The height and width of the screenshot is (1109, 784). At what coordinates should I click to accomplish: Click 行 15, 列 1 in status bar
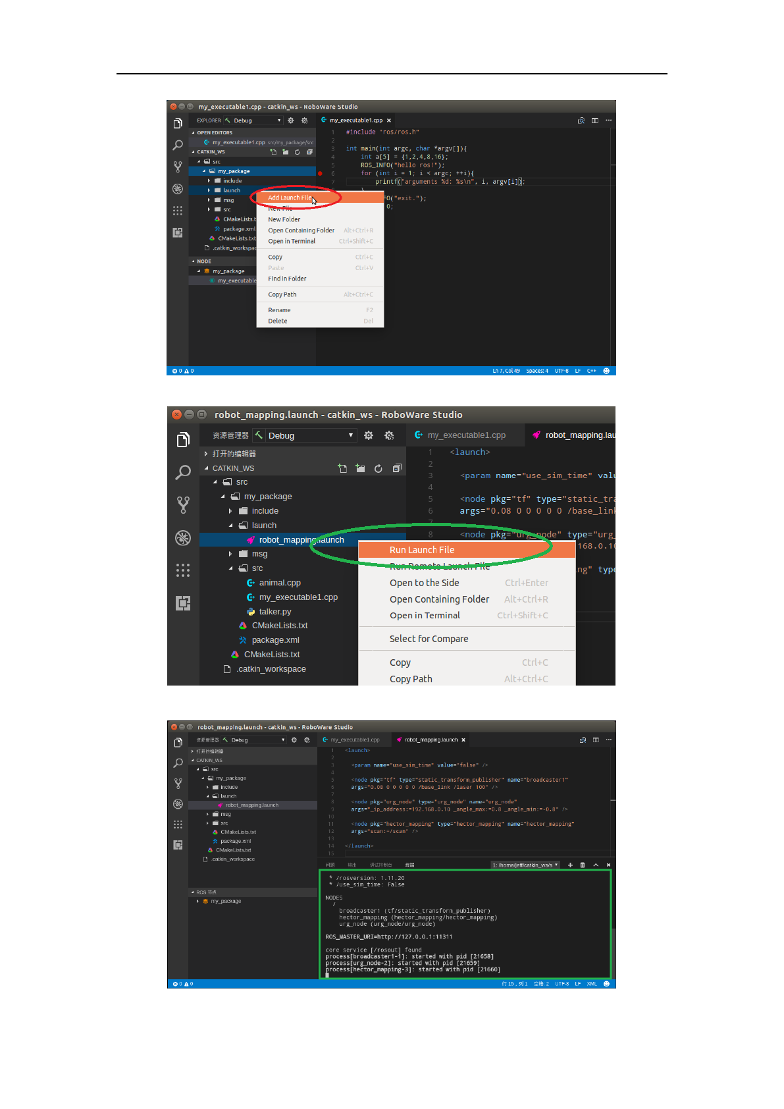click(x=515, y=984)
